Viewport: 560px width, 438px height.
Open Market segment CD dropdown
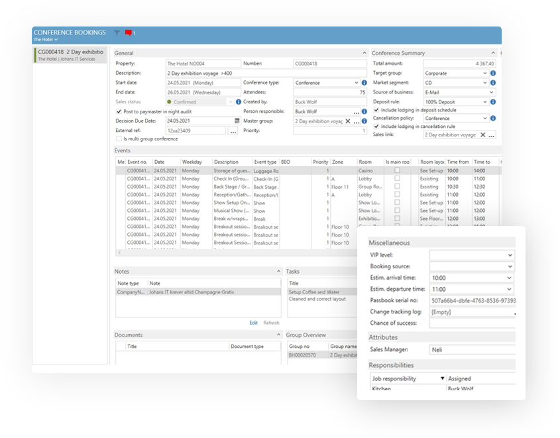click(x=485, y=82)
